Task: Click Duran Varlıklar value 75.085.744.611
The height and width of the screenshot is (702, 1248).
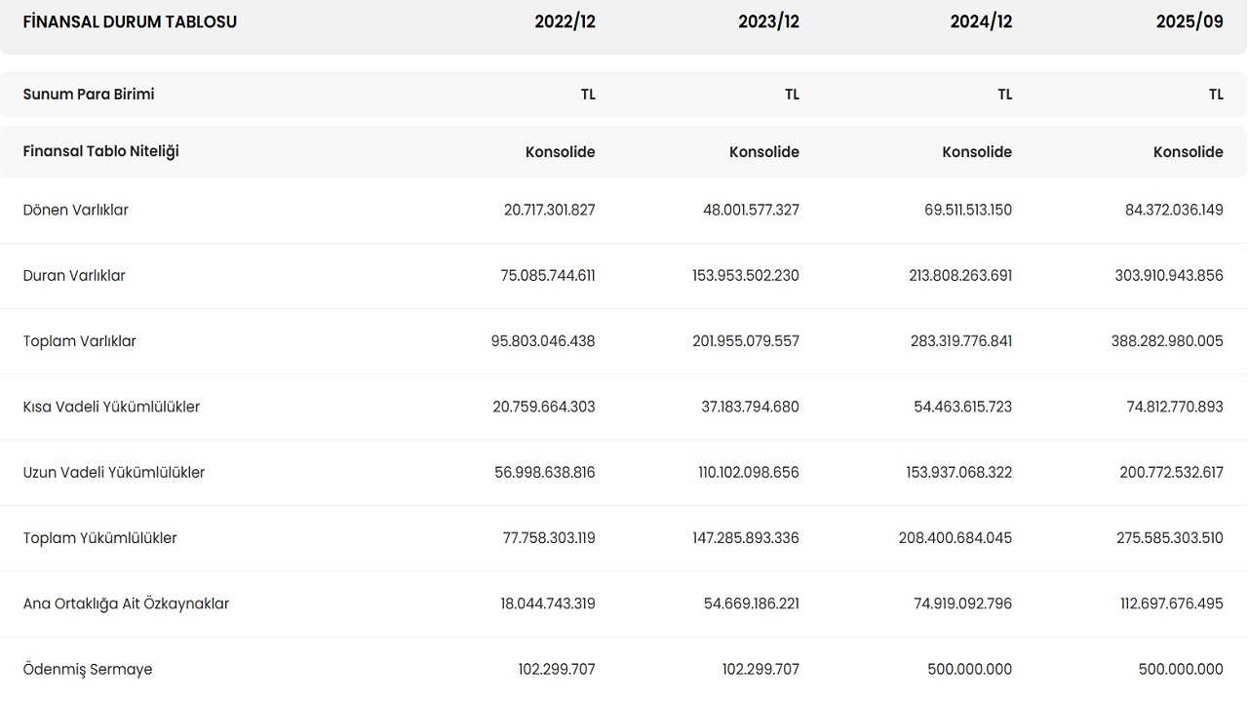Action: (548, 276)
